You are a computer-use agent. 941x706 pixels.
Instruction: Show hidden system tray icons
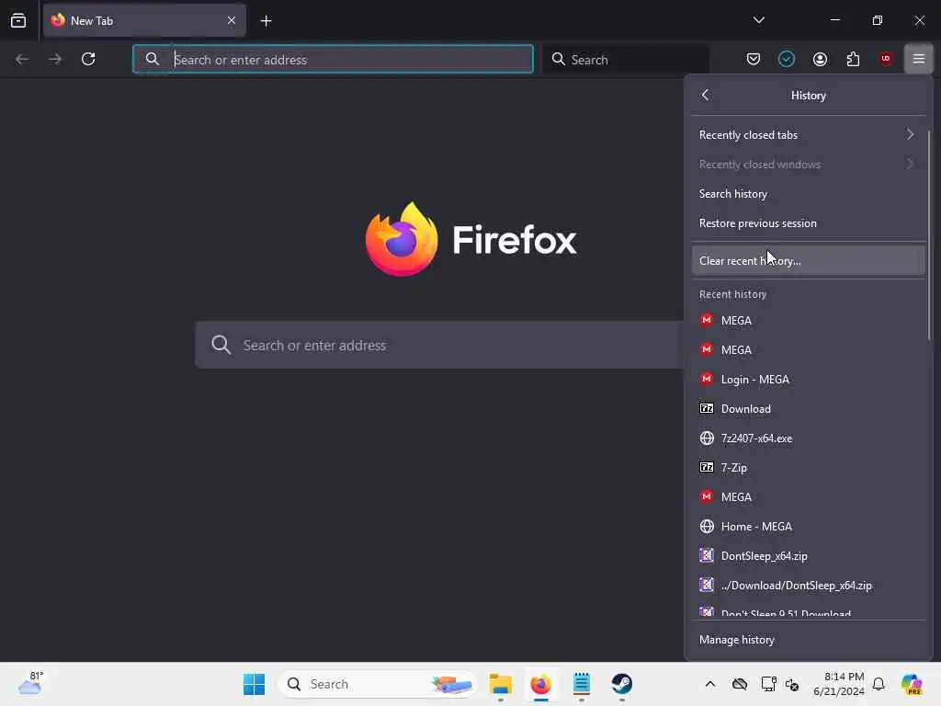click(x=710, y=684)
